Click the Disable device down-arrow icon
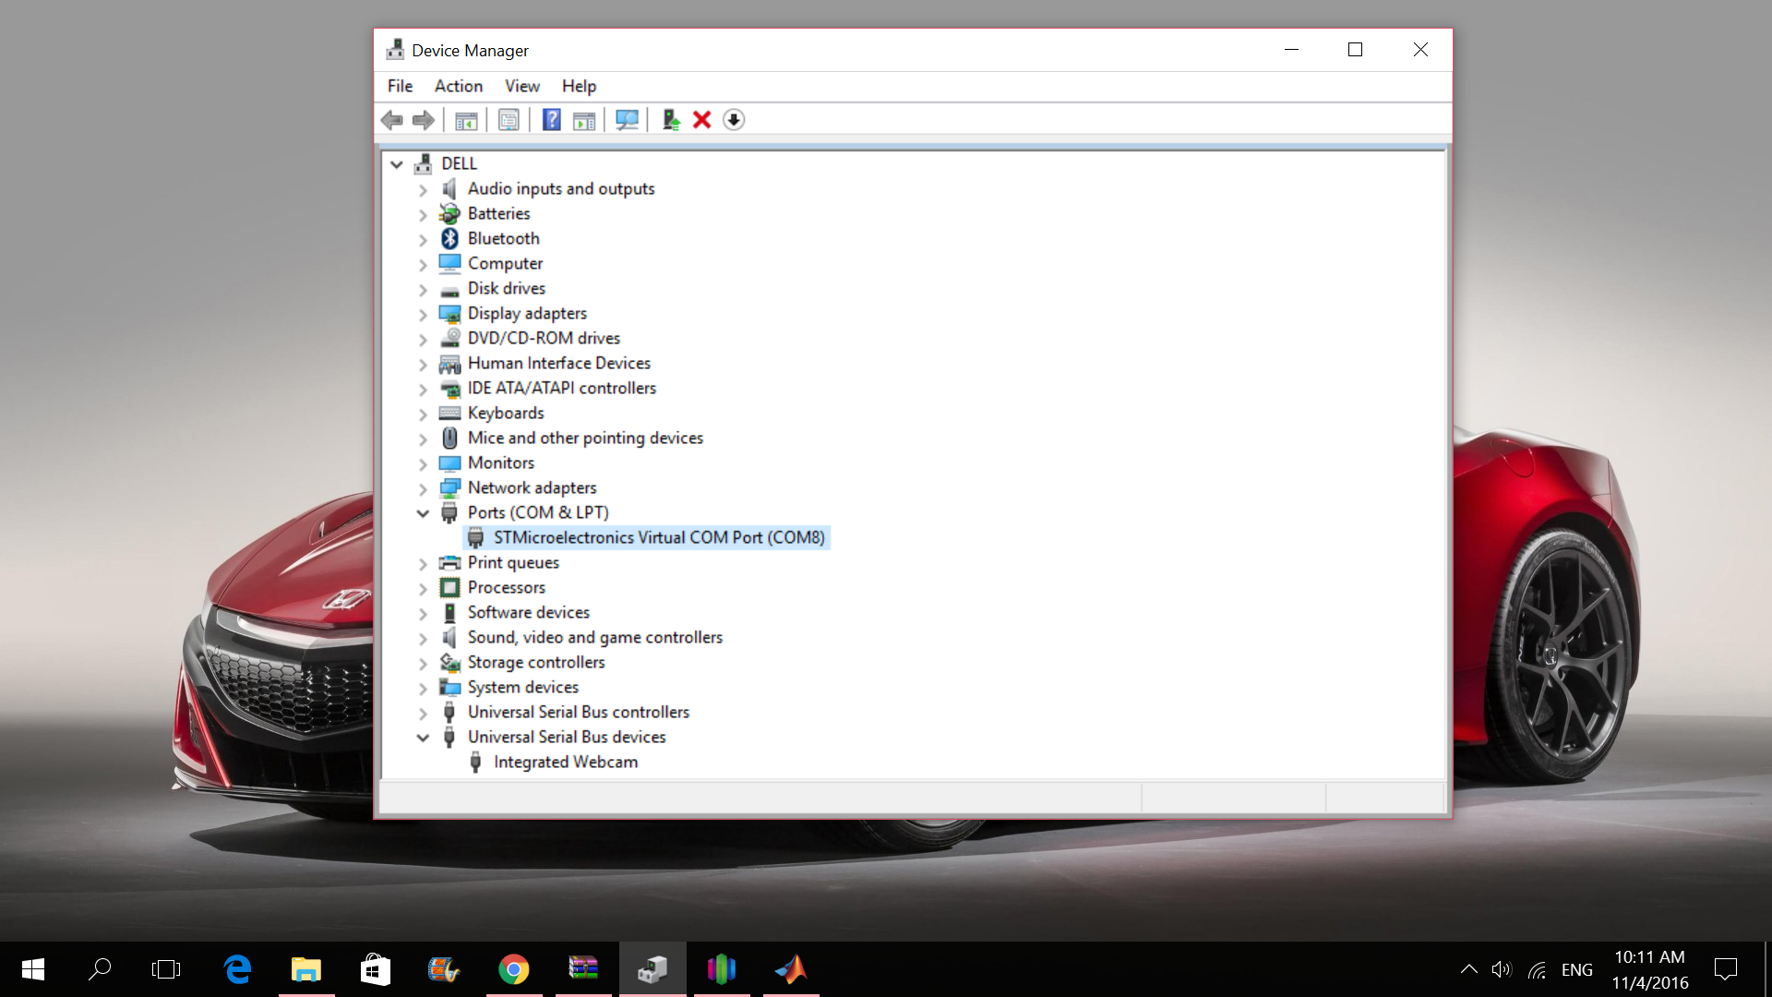 point(734,120)
